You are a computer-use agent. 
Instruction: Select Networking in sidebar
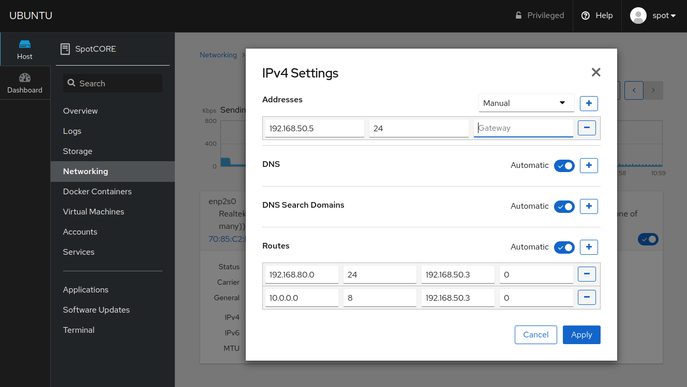[x=113, y=172]
